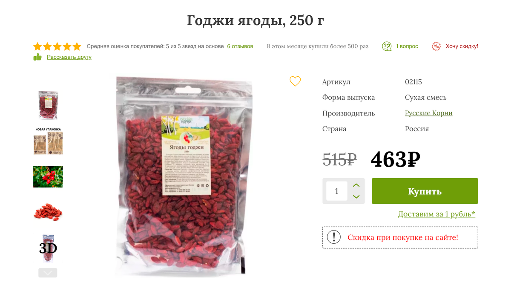Click the question bubble icon

point(387,46)
